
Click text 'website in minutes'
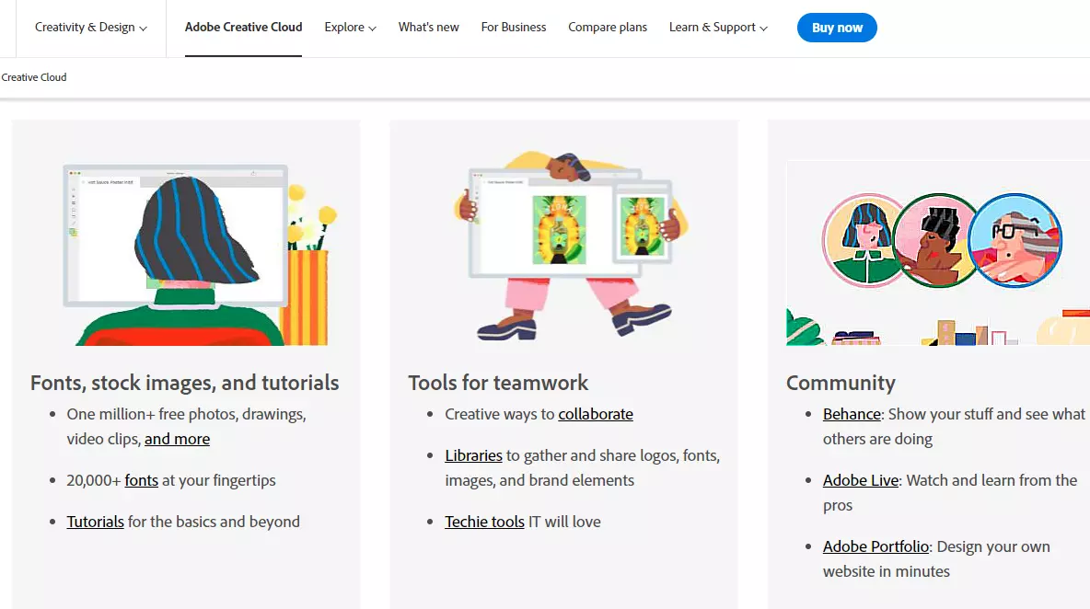tap(887, 571)
